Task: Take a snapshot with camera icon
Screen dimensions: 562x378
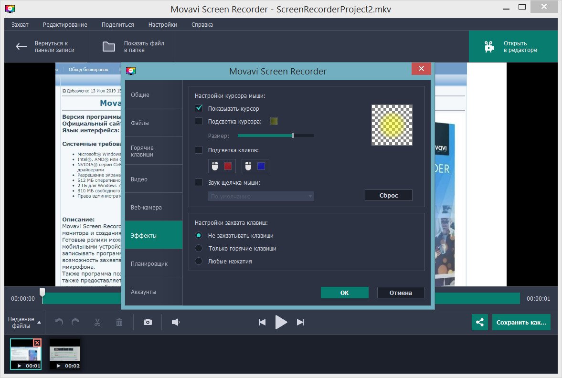Action: pyautogui.click(x=148, y=322)
